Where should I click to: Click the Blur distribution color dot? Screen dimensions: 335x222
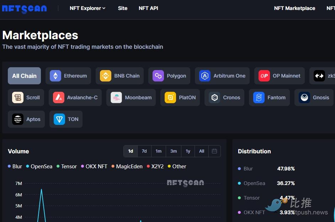point(239,169)
